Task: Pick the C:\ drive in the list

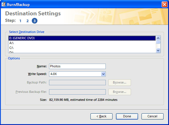Action: pyautogui.click(x=82, y=48)
